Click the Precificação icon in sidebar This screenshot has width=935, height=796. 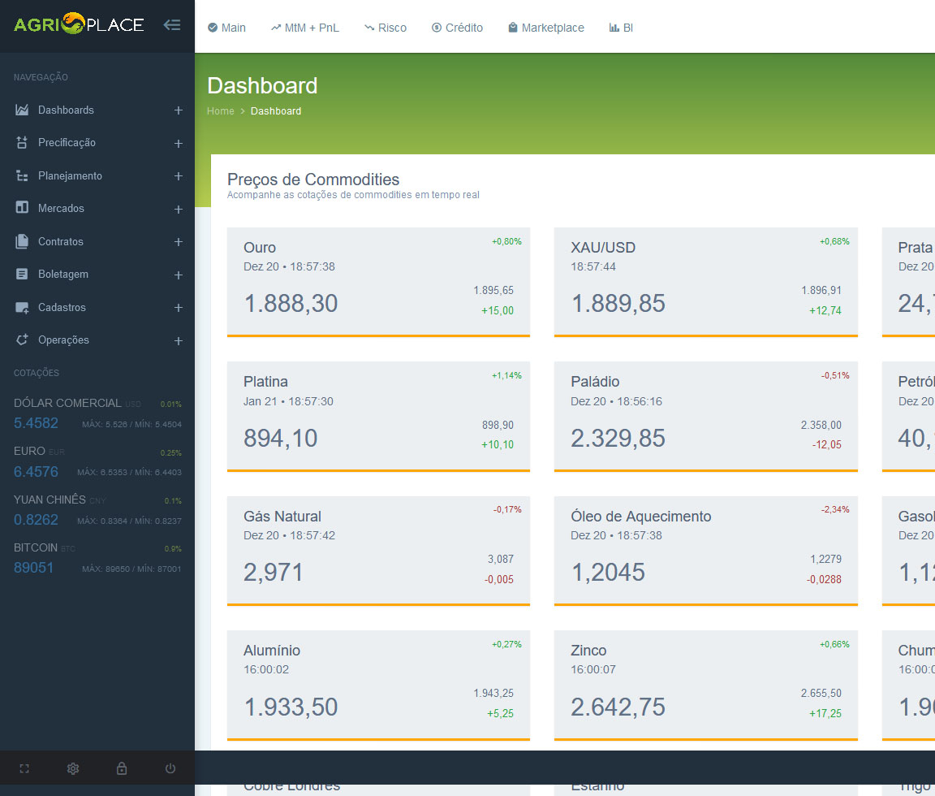coord(22,143)
